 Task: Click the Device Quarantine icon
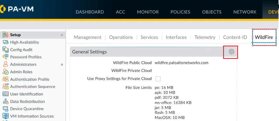[x=6, y=109]
